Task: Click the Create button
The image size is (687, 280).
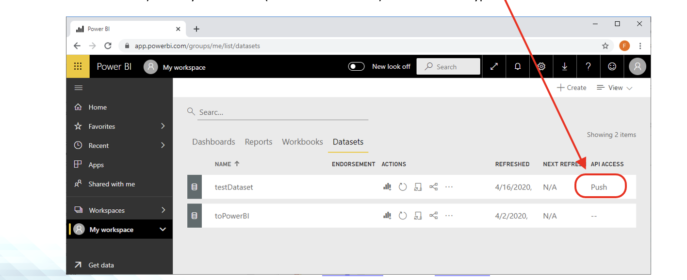Action: point(572,88)
